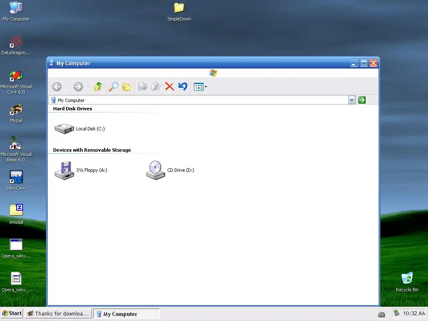Open the Search magnifier tool
Screen dimensions: 428x321
(x=113, y=87)
